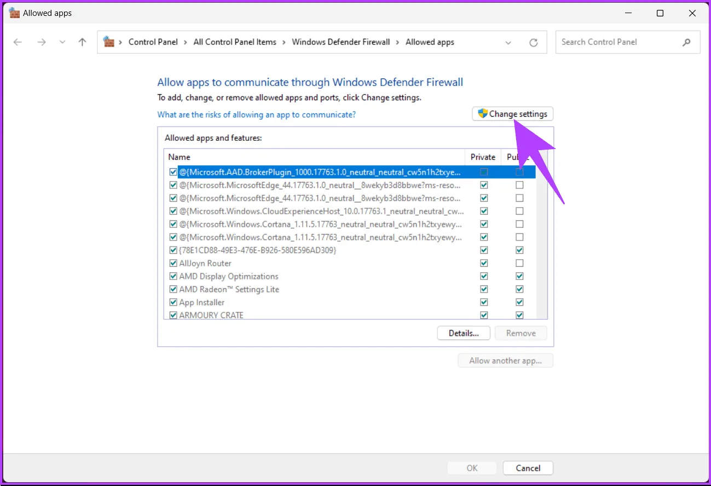Go up one level with up arrow

coord(82,42)
